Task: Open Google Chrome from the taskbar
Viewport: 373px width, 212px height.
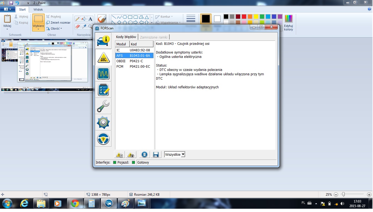Action: [75, 203]
